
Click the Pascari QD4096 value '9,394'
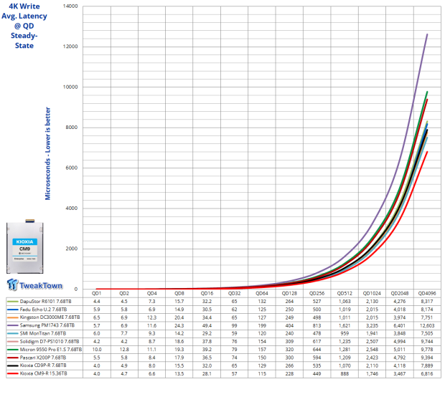pos(427,358)
